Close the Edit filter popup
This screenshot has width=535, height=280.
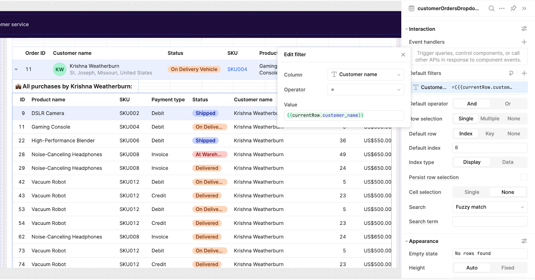coord(403,55)
